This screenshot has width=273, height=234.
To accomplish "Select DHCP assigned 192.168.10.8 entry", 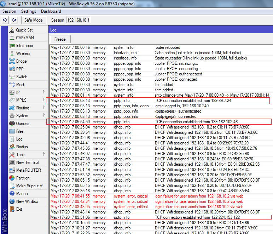I will pos(161,191).
